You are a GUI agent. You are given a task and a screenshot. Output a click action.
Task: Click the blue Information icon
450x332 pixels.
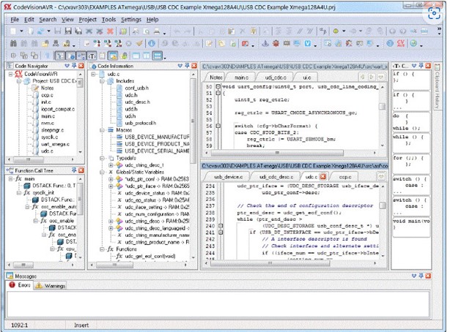pos(152,44)
